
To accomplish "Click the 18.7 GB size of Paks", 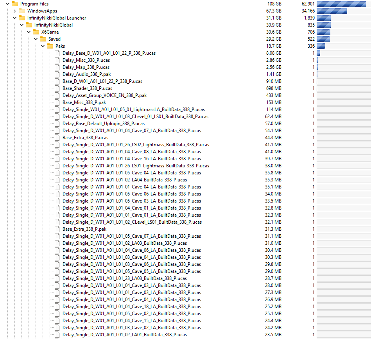I will [x=274, y=46].
